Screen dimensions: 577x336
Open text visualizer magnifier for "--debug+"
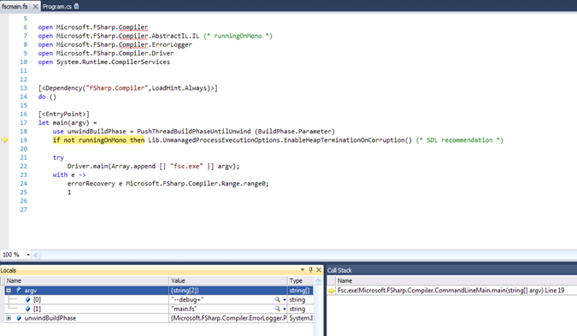277,299
